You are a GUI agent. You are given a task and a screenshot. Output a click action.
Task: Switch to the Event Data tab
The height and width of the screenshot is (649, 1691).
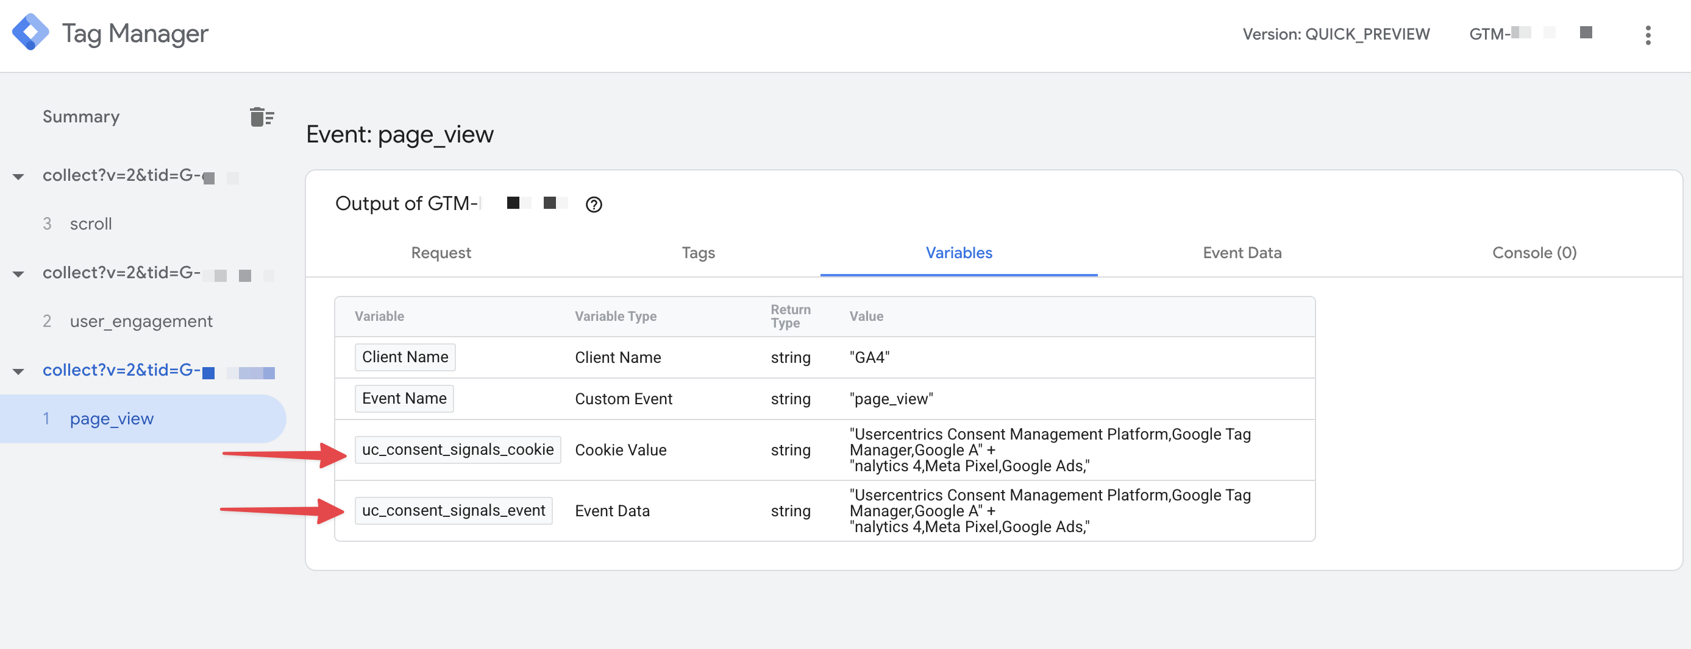[1241, 253]
